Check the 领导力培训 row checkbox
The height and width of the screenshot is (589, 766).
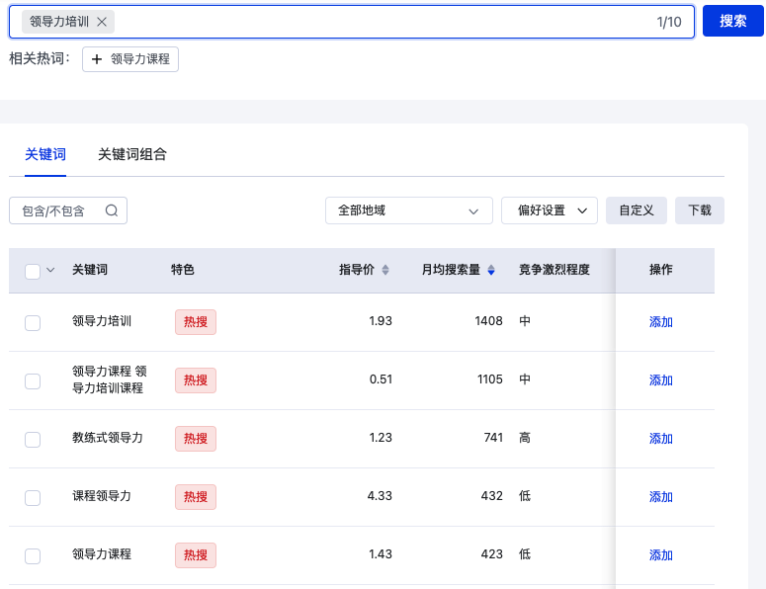pyautogui.click(x=33, y=323)
